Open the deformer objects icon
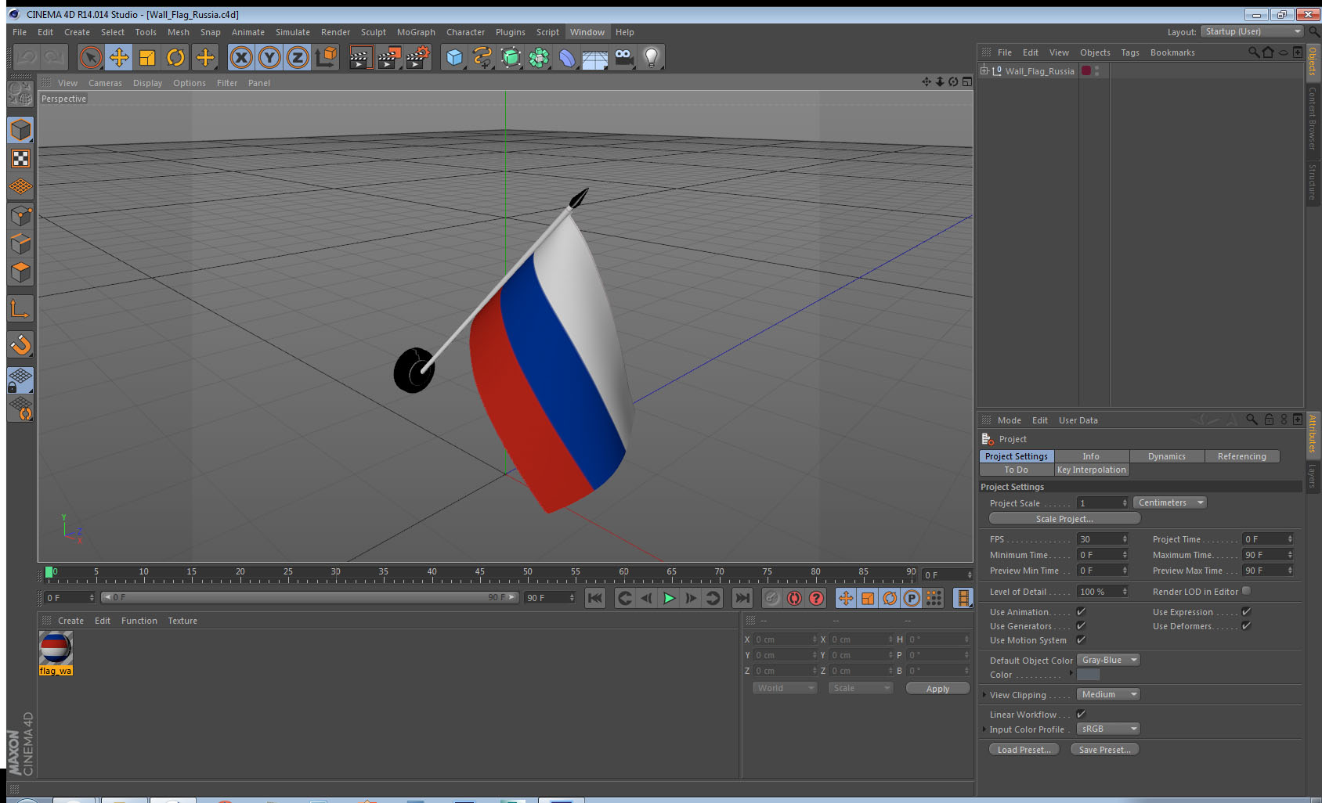Screen dimensions: 1322x803 567,57
